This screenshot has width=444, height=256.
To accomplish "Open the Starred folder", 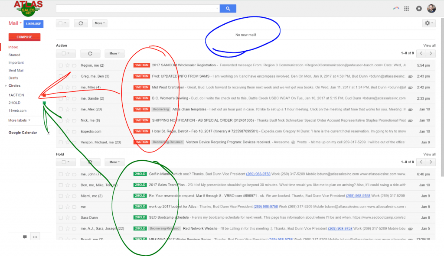I will click(x=14, y=55).
